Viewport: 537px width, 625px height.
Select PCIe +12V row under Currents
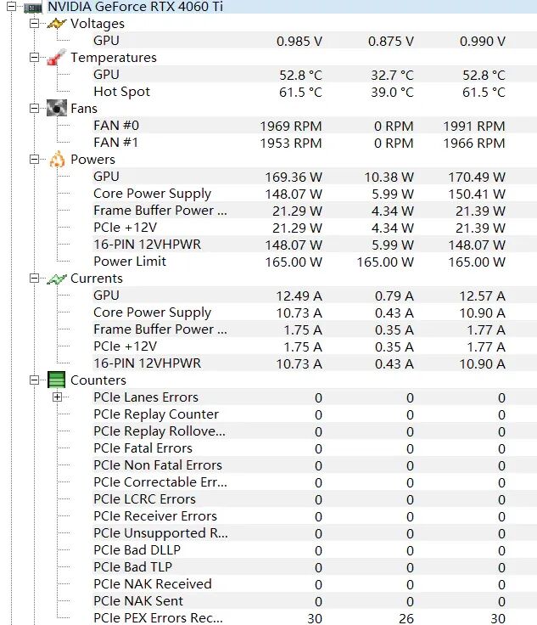click(x=315, y=346)
